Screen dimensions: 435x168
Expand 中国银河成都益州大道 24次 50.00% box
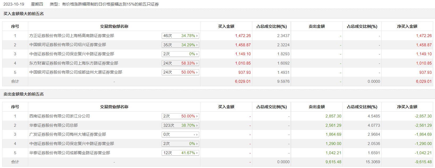pyautogui.click(x=180, y=72)
